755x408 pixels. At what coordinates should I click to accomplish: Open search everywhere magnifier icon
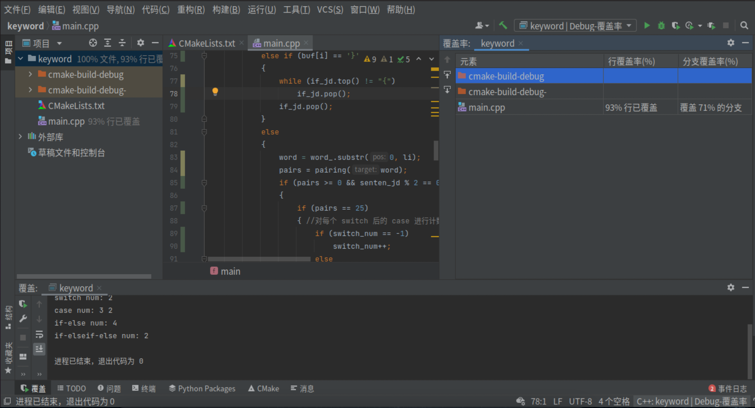[x=744, y=26]
